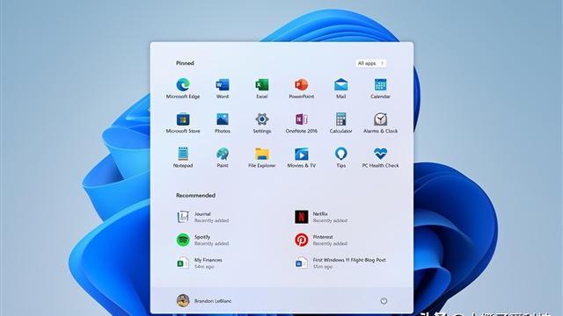Viewport: 563px width, 316px height.
Task: Open the Calendar app
Action: pos(380,88)
